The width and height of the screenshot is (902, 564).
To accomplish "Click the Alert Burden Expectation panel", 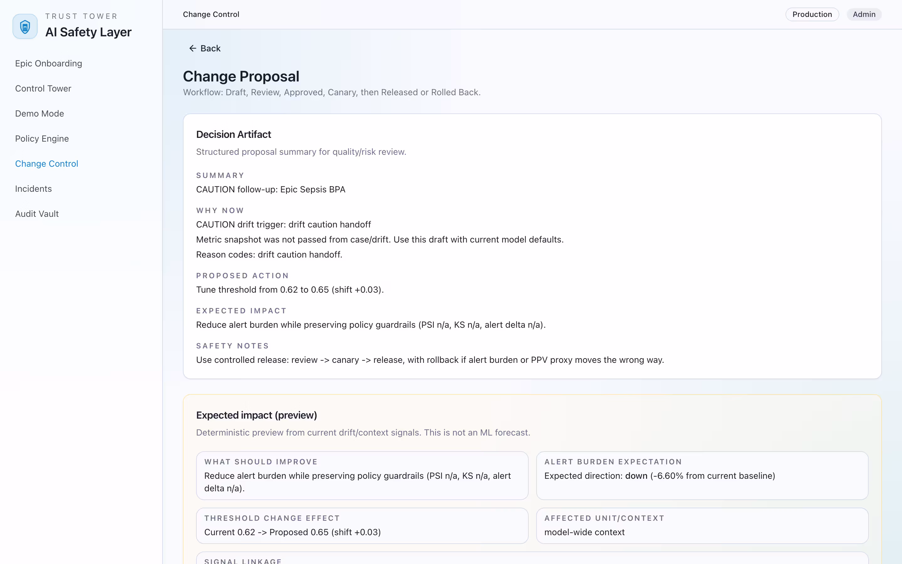I will [x=702, y=476].
